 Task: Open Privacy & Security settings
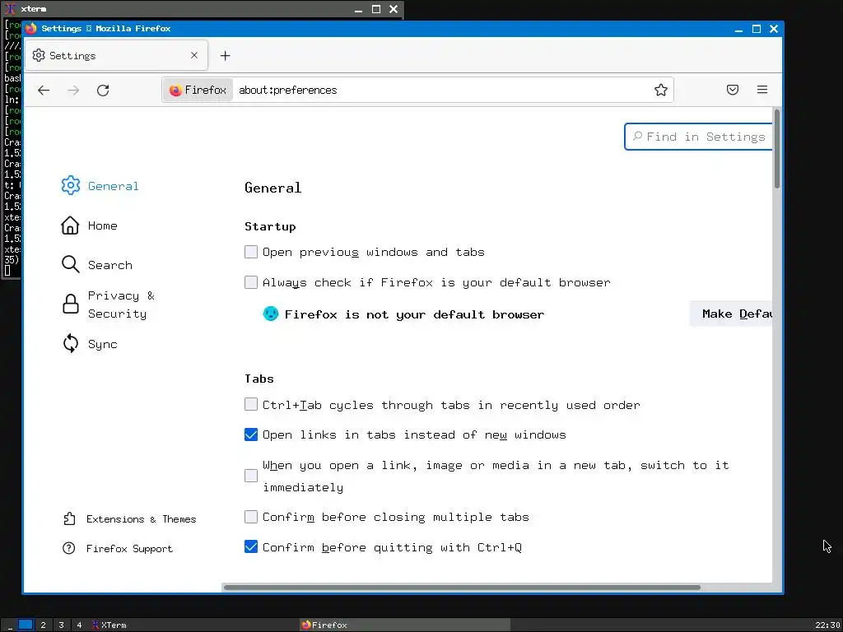point(108,304)
